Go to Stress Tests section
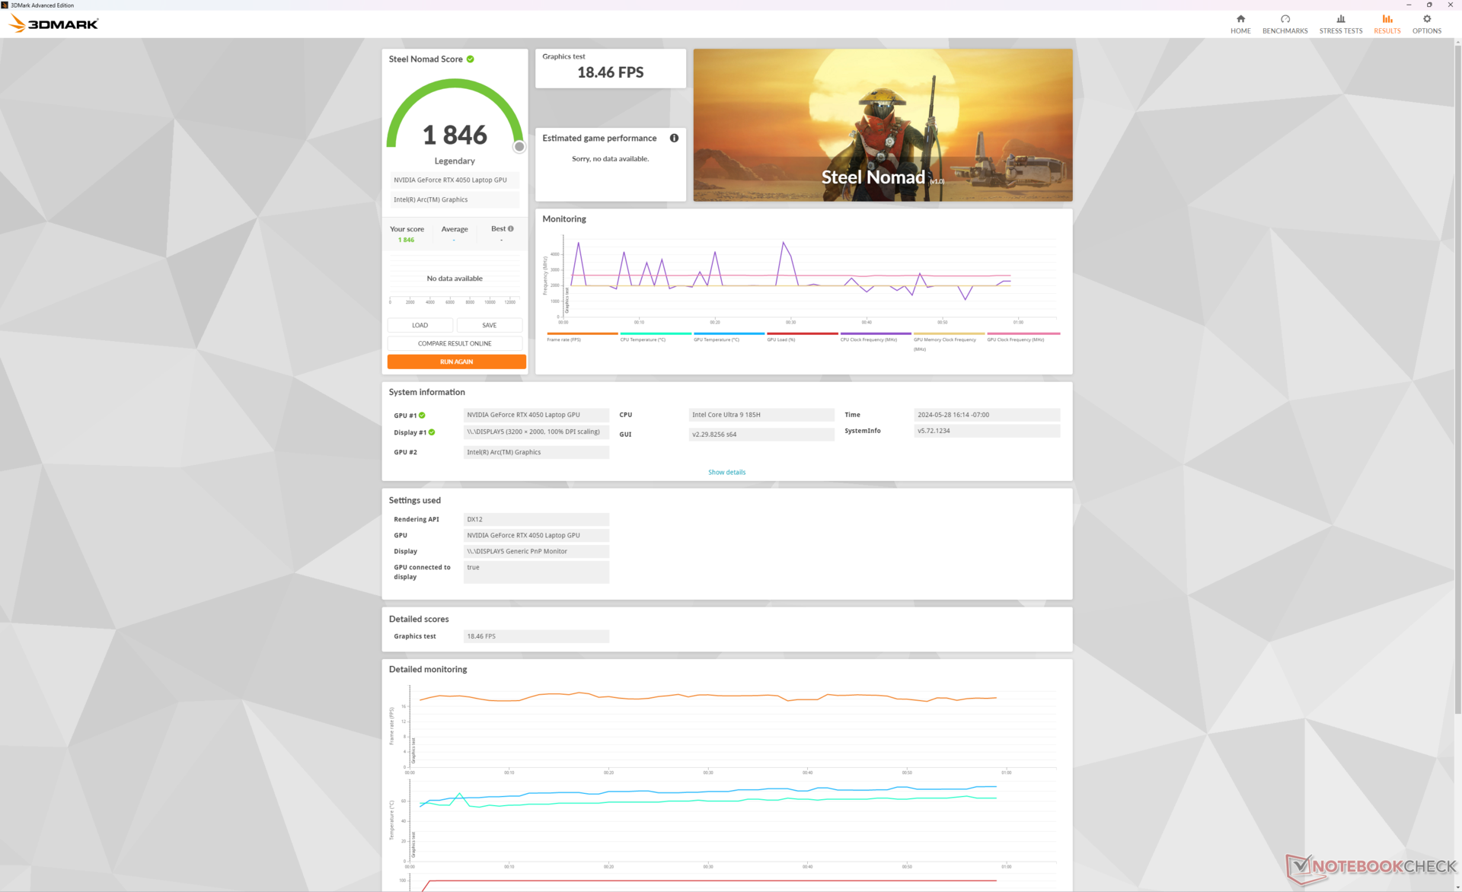 [1340, 24]
